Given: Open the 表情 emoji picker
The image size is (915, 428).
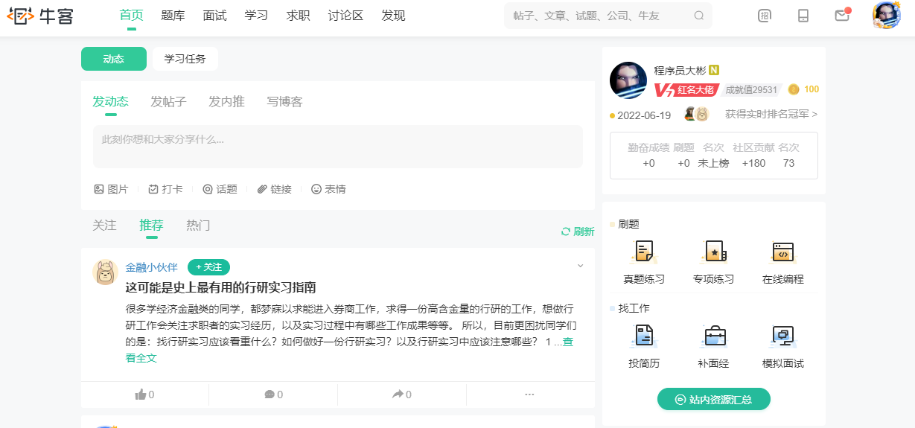Looking at the screenshot, I should 328,189.
